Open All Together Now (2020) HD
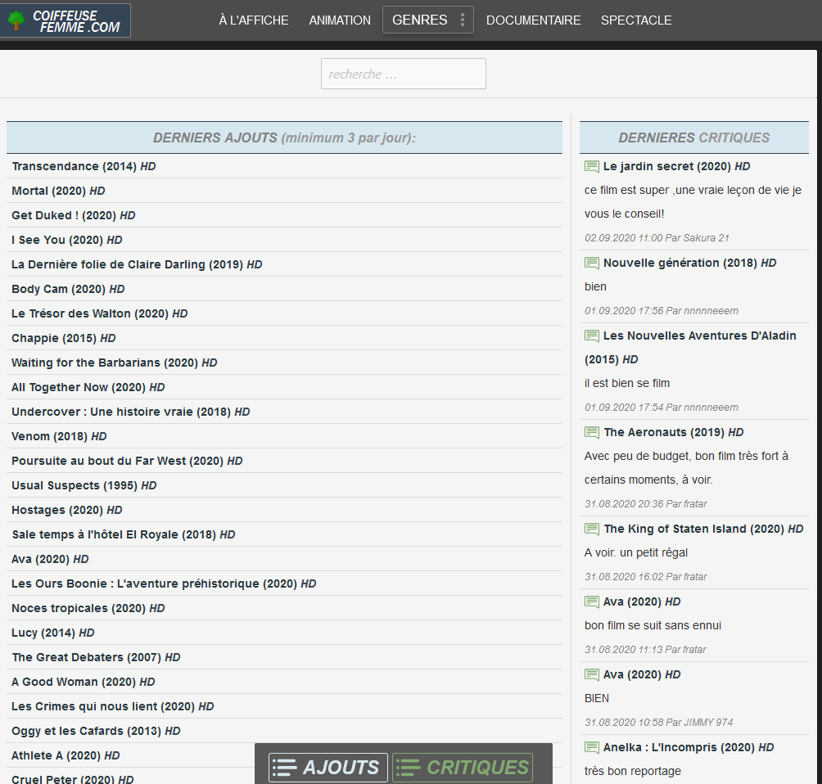 coord(88,388)
